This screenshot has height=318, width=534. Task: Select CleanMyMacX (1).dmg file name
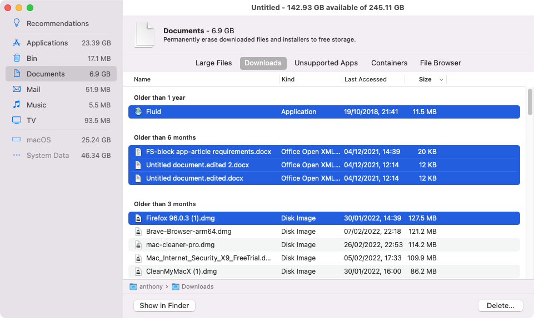pos(181,271)
